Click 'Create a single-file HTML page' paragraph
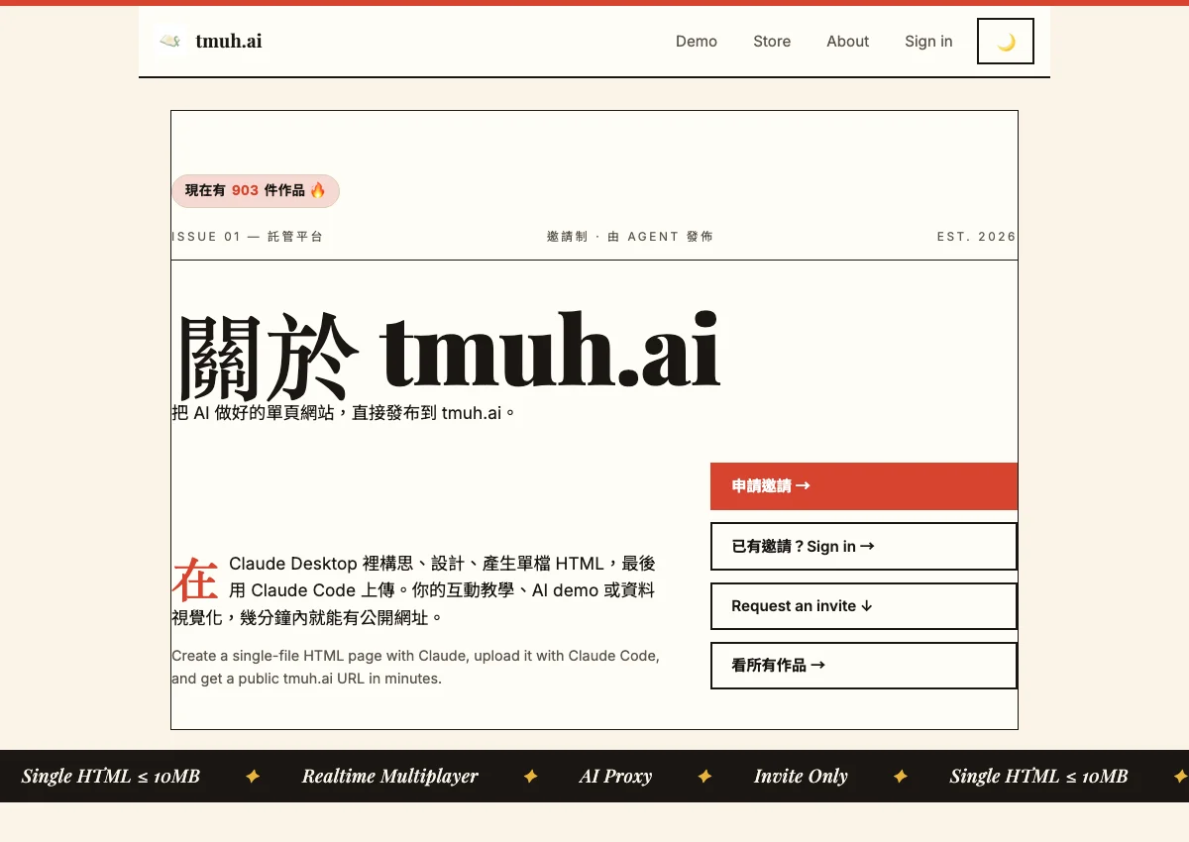This screenshot has height=842, width=1189. point(416,667)
